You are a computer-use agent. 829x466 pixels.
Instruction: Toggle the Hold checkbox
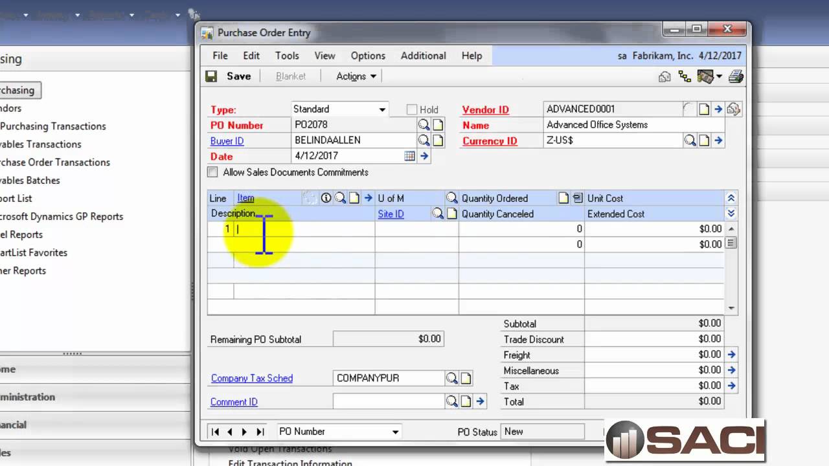click(412, 109)
